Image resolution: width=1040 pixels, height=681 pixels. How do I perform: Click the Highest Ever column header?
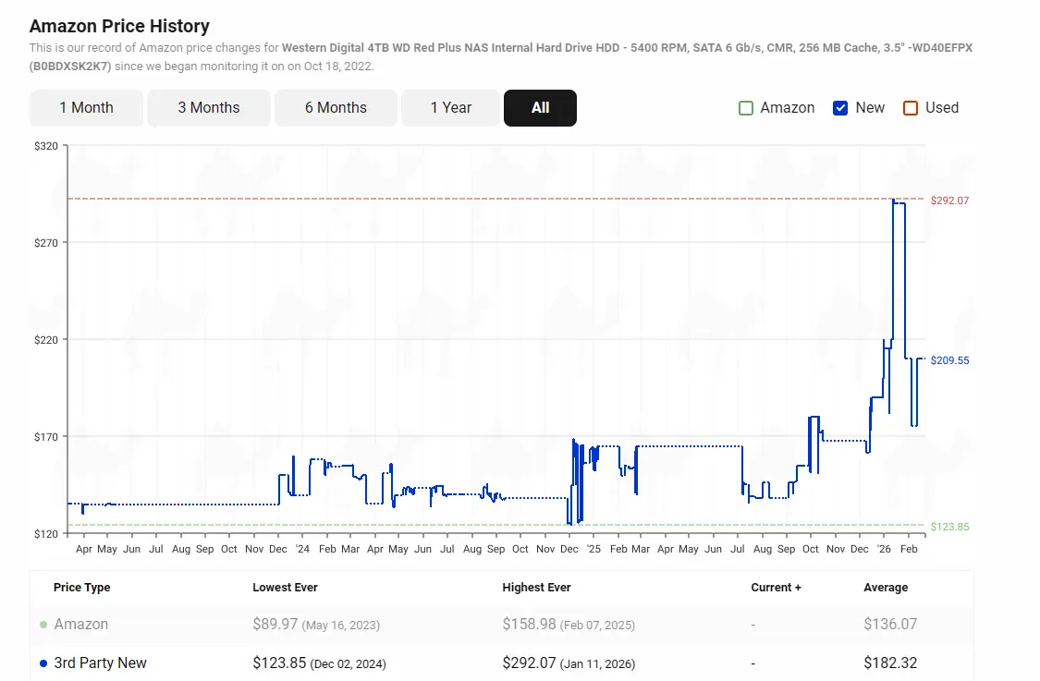point(536,588)
